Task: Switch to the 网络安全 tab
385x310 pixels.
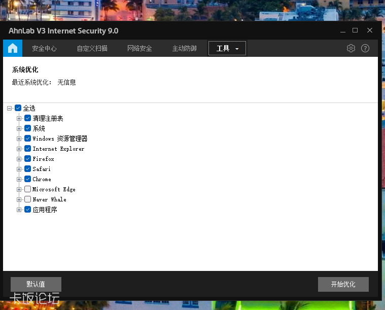Action: tap(139, 48)
